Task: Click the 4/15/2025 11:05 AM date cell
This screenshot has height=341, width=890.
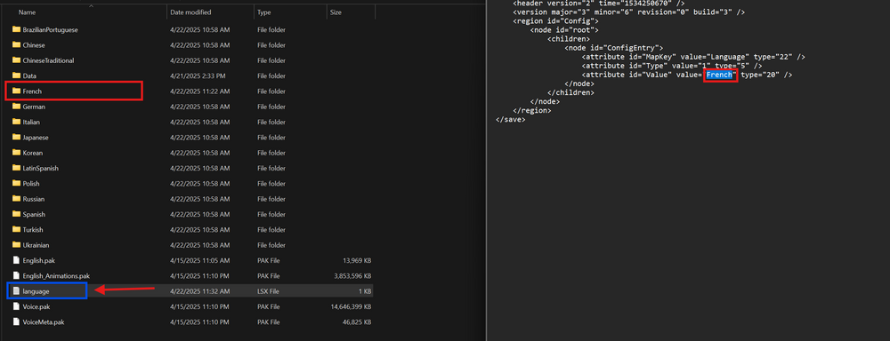Action: pyautogui.click(x=199, y=260)
